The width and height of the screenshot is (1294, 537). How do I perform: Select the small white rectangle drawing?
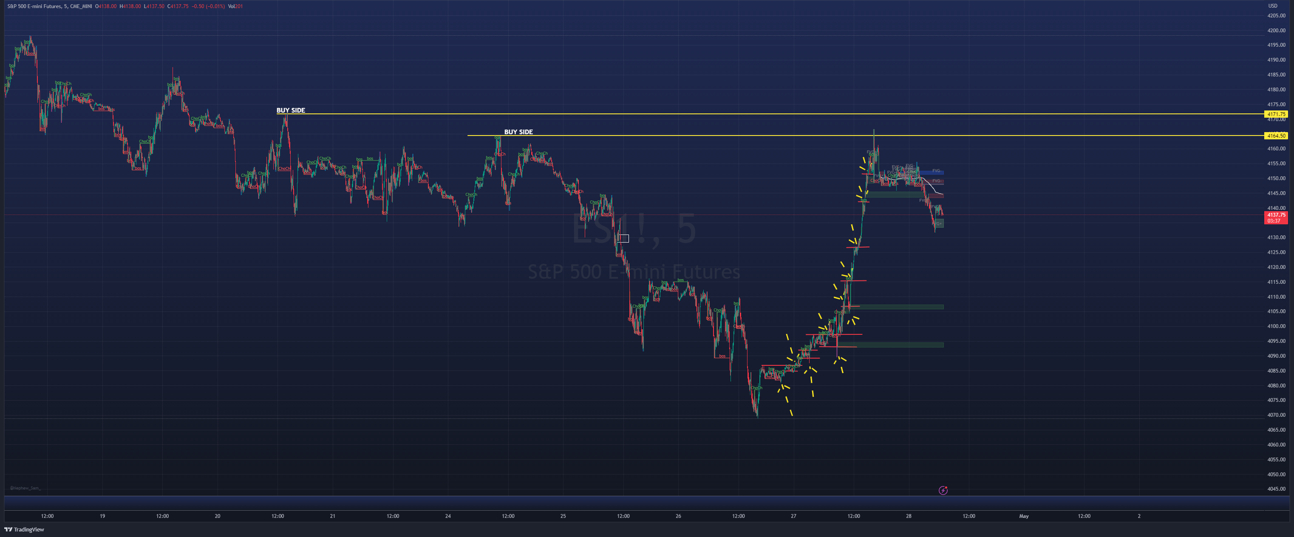tap(623, 238)
